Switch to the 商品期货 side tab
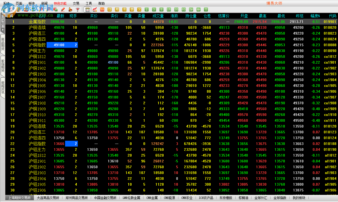The height and width of the screenshot is (202, 338). [3, 44]
